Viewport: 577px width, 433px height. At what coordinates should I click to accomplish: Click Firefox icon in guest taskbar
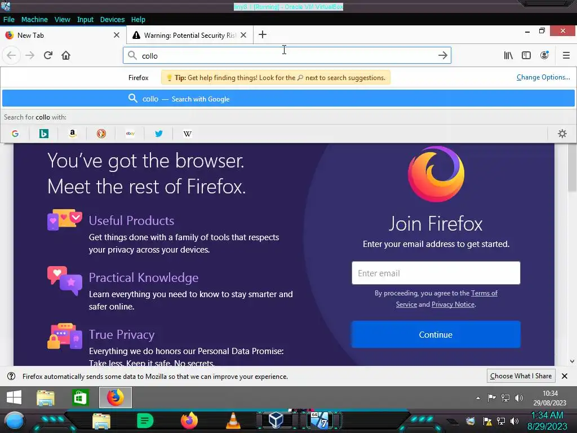click(x=116, y=397)
